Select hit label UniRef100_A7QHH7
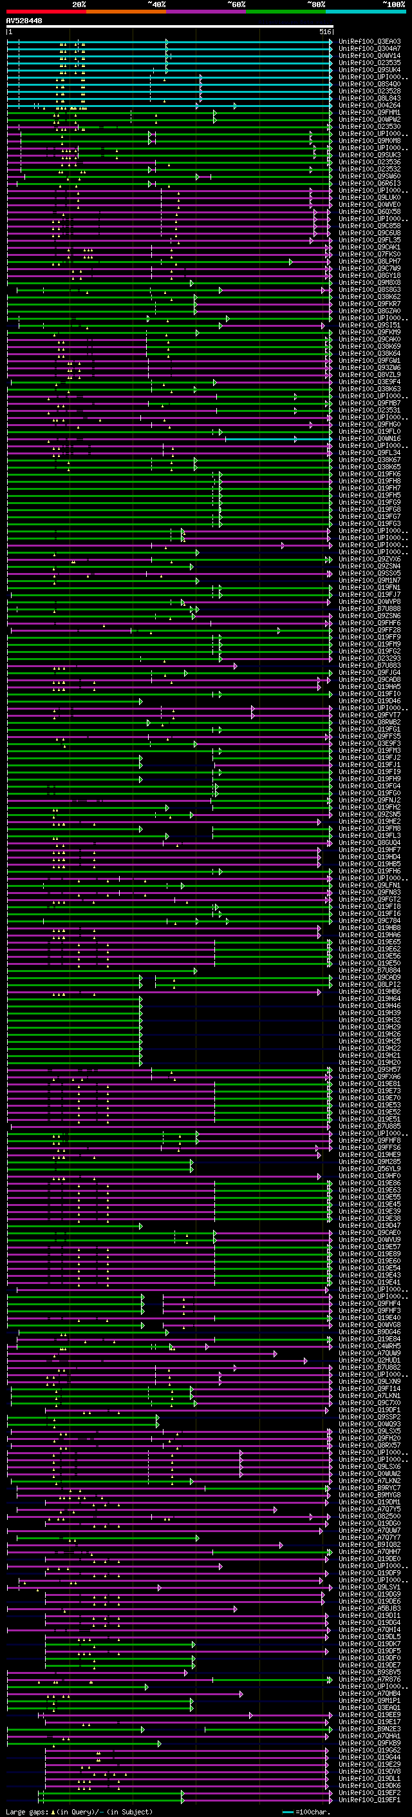 (370, 1551)
